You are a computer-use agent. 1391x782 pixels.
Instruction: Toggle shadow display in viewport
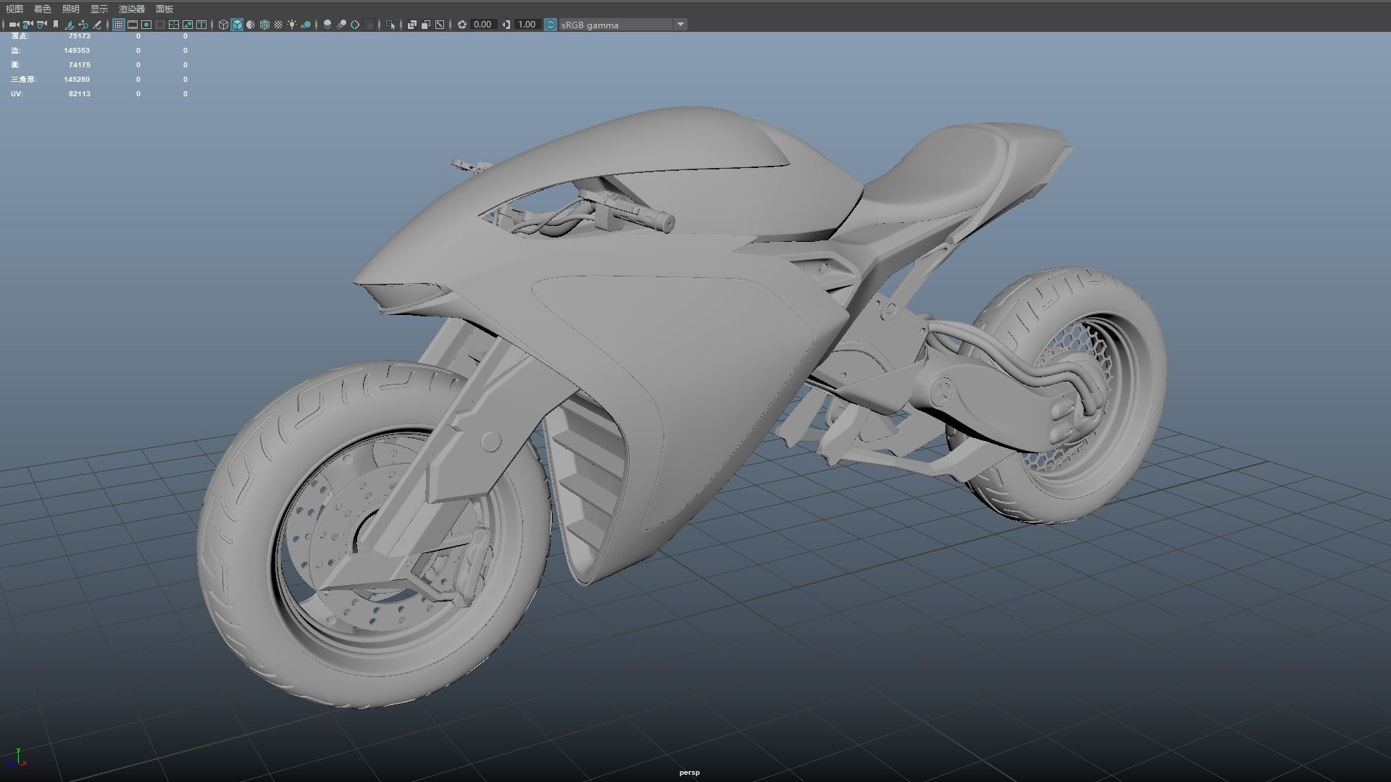coord(307,24)
